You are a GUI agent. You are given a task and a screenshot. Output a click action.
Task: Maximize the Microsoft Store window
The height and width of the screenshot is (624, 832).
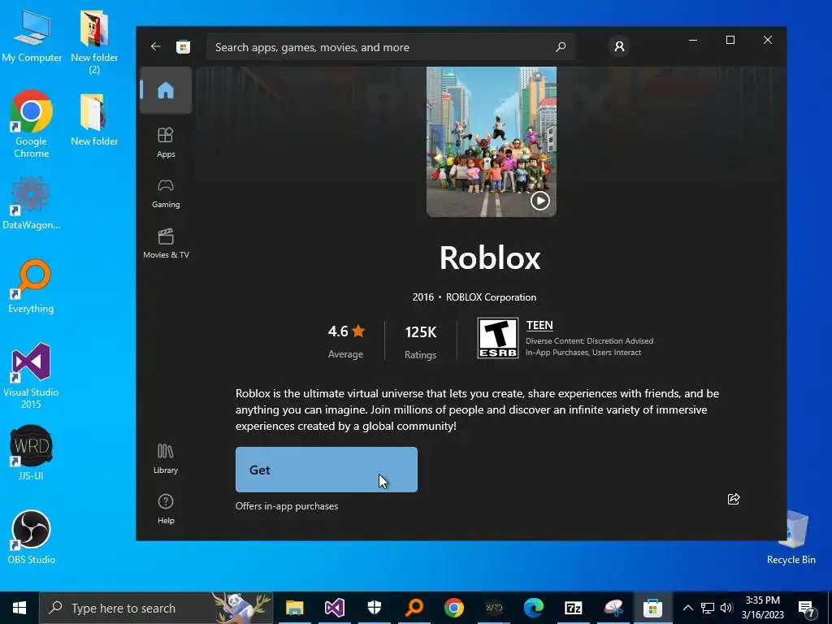730,40
